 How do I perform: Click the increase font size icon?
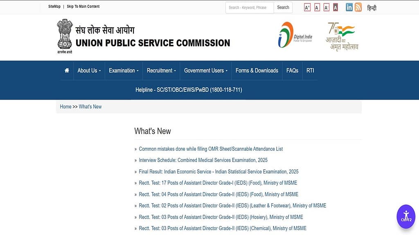(x=307, y=7)
